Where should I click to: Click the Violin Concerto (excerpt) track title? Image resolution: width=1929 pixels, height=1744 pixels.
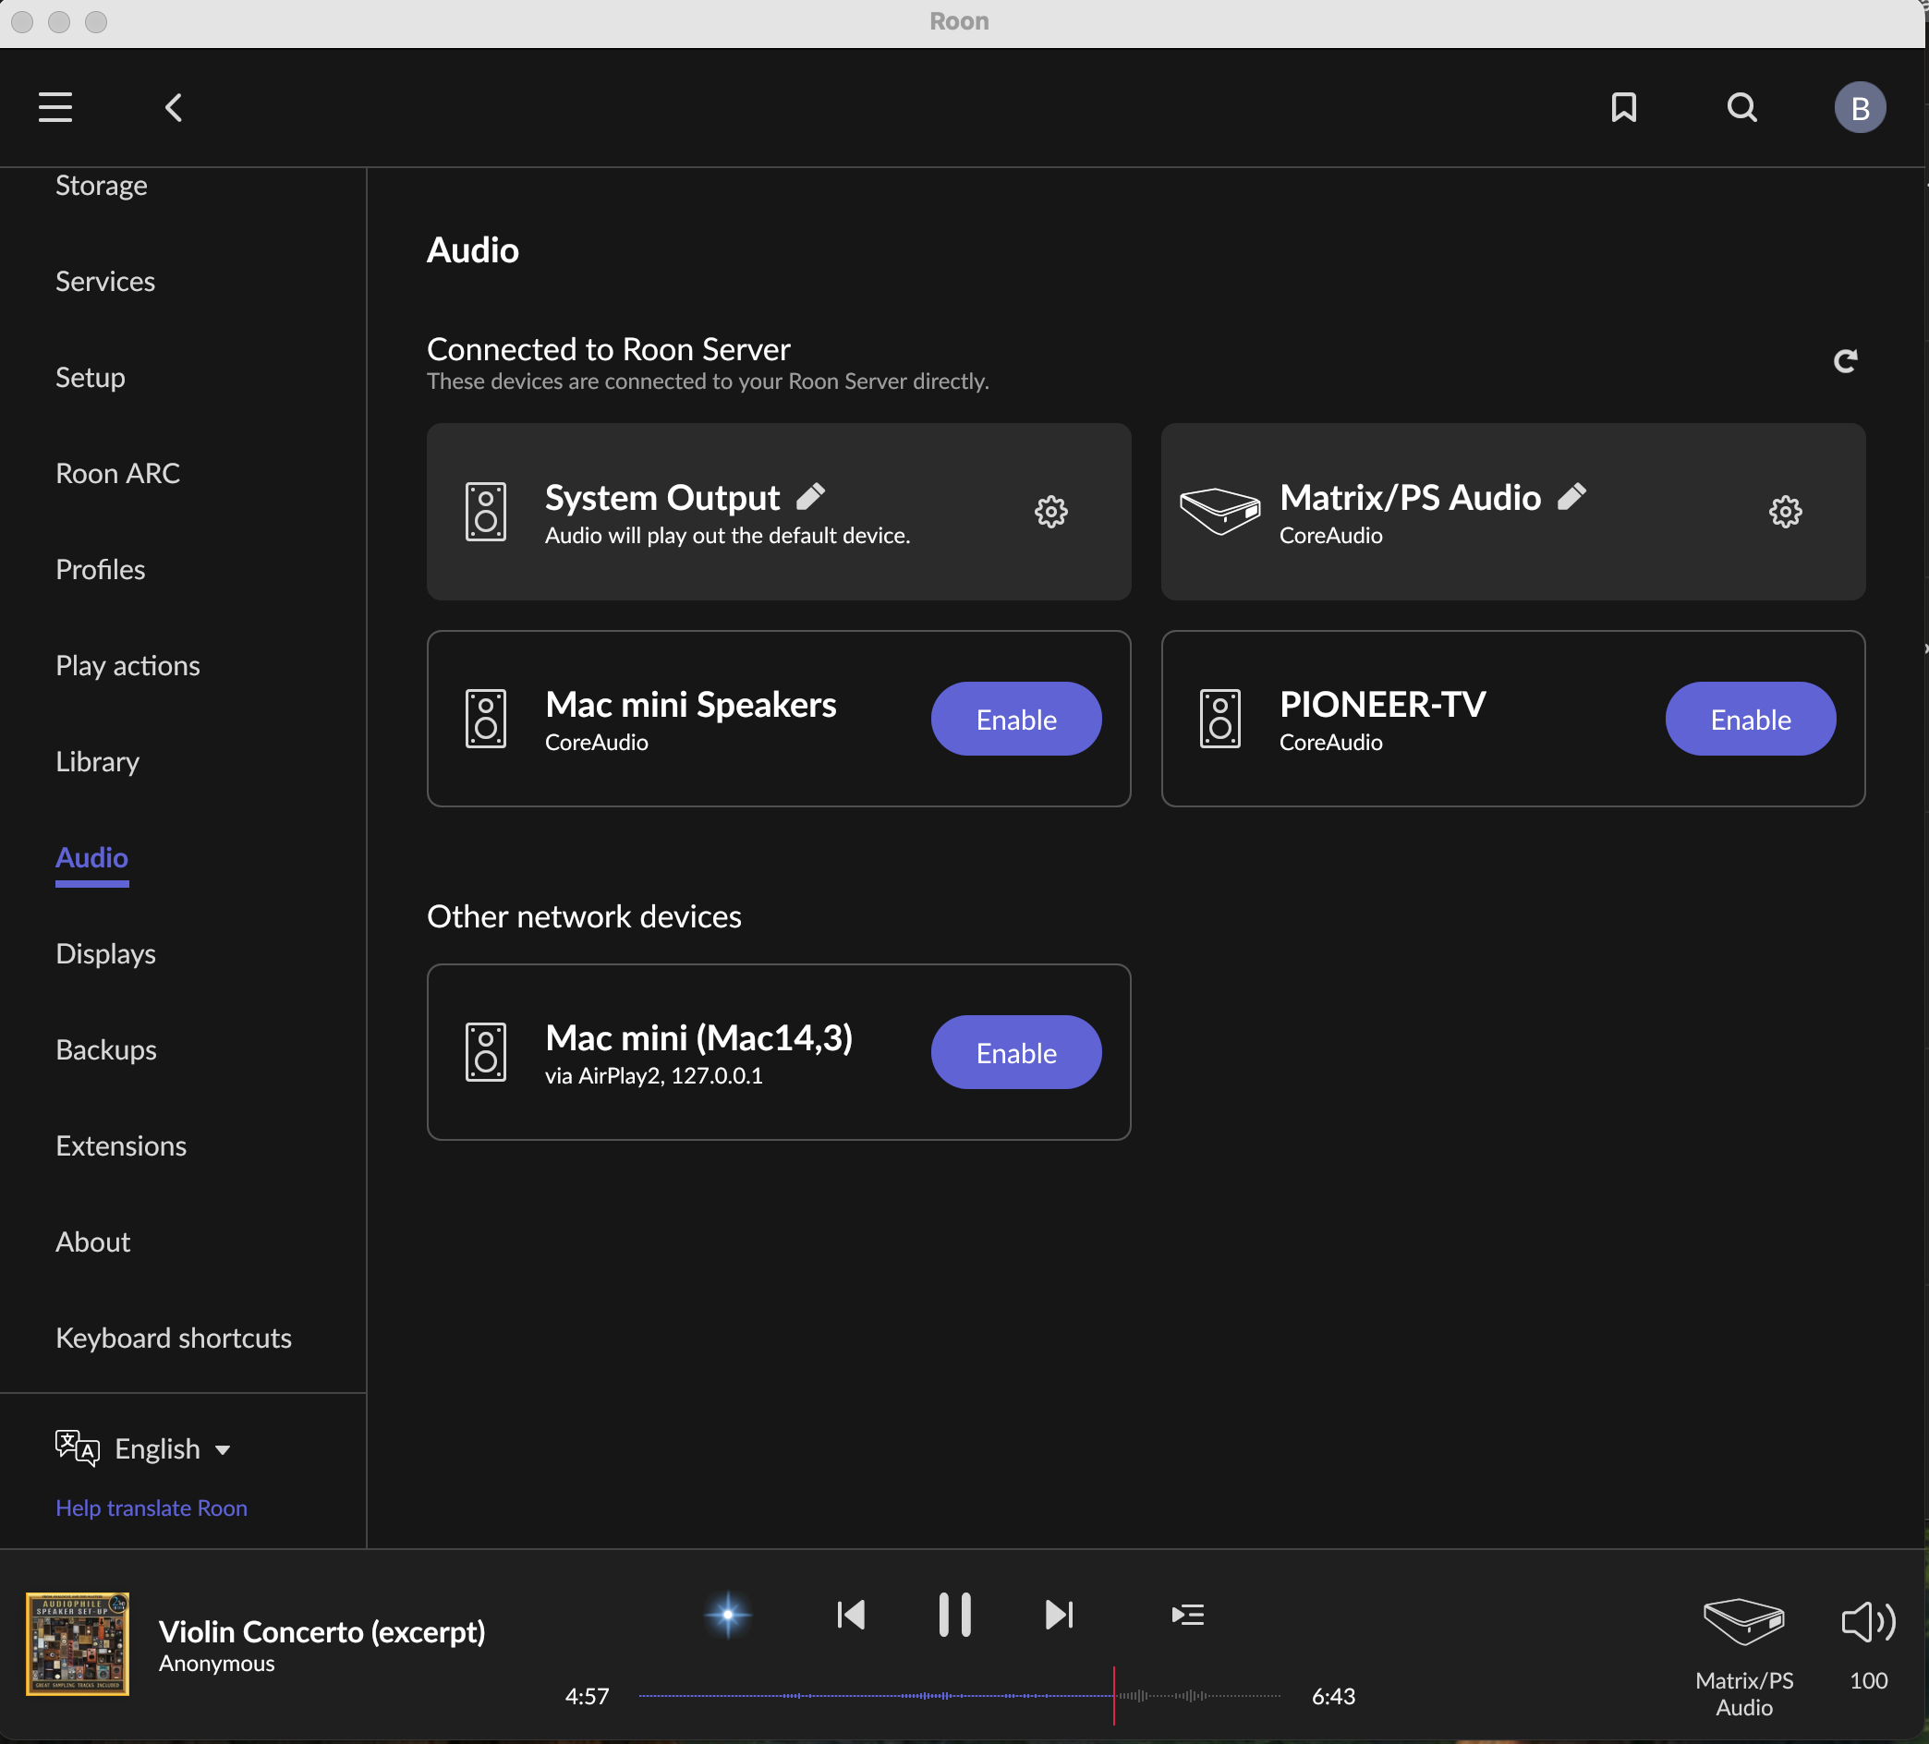321,1631
